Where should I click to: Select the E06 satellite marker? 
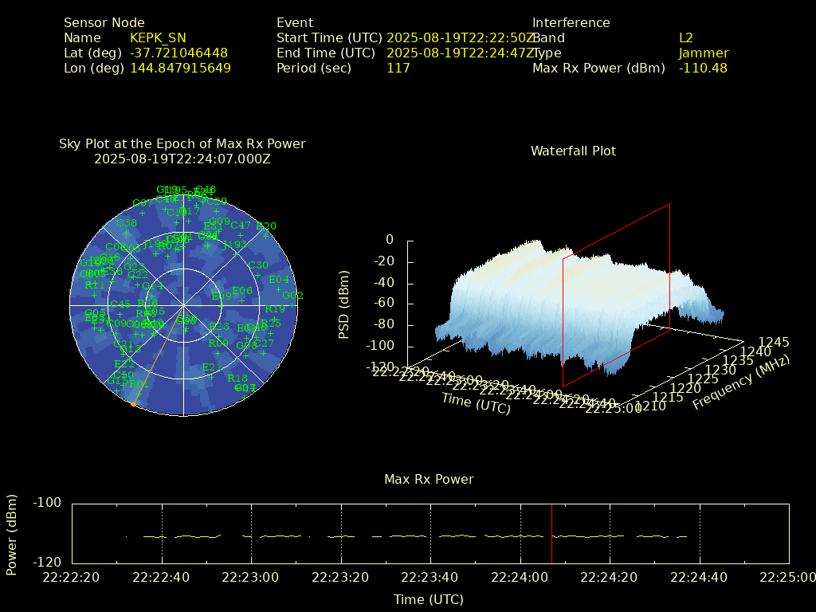pos(241,300)
